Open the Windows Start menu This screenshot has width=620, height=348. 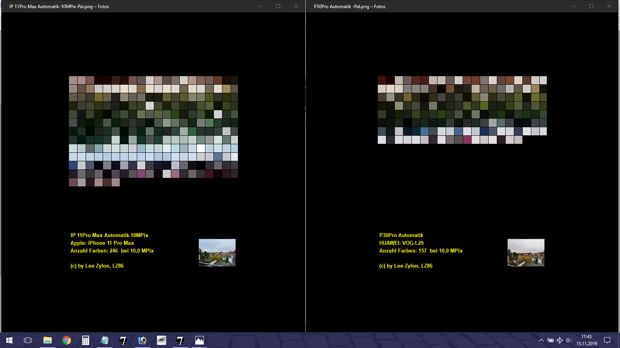[x=9, y=340]
